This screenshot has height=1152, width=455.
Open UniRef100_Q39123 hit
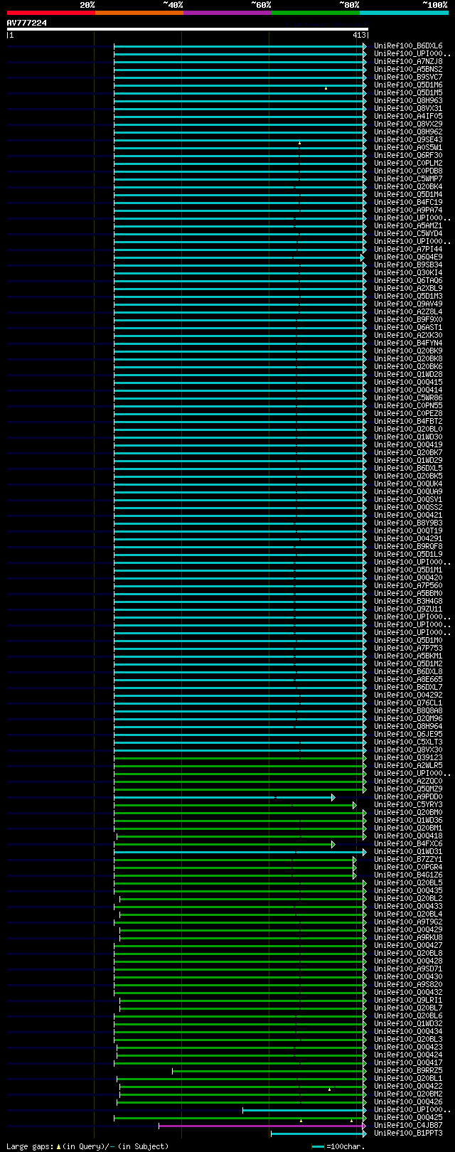pos(408,758)
